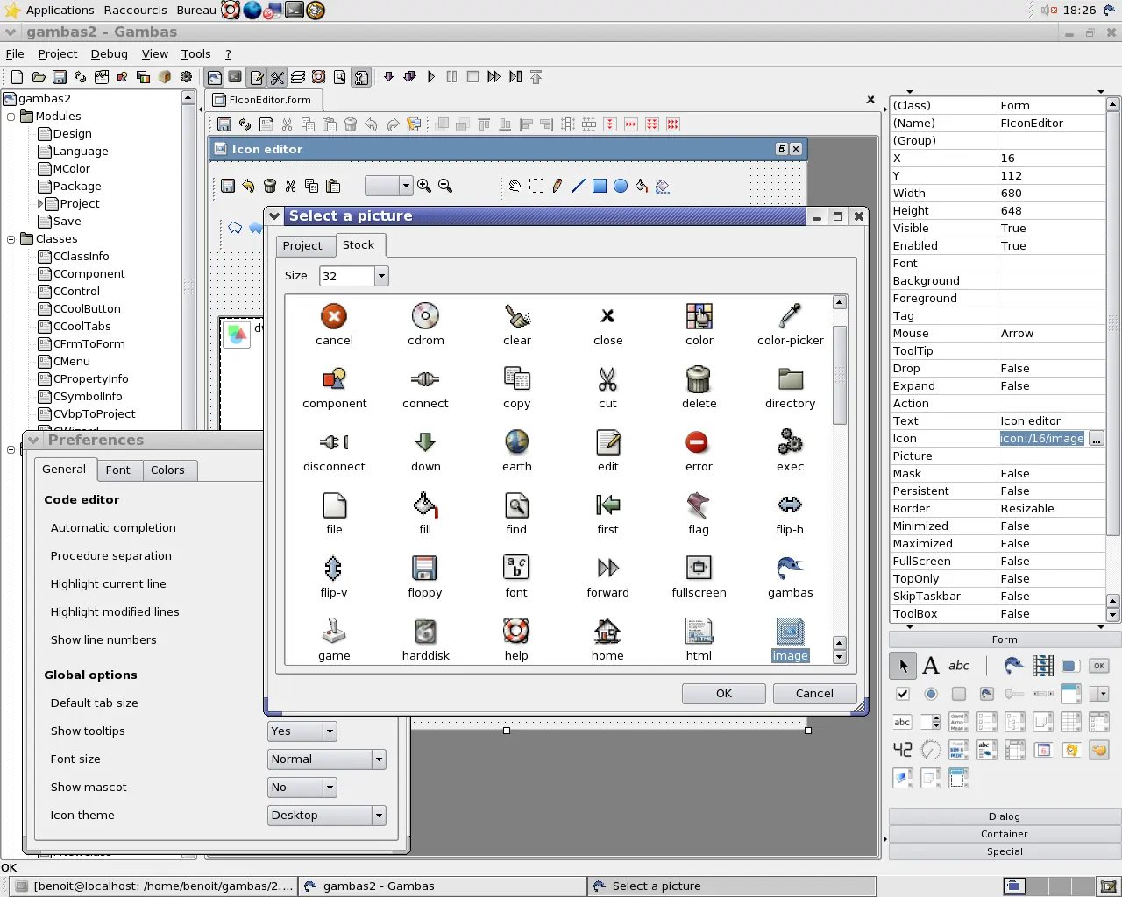1122x897 pixels.
Task: Open the Debug menu
Action: [x=109, y=53]
